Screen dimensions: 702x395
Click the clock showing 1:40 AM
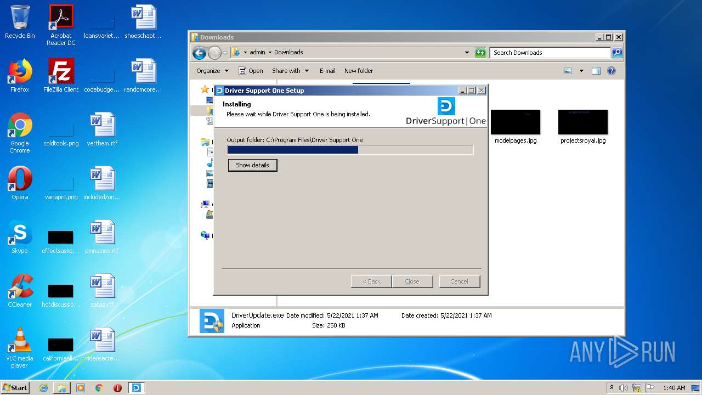tap(674, 388)
